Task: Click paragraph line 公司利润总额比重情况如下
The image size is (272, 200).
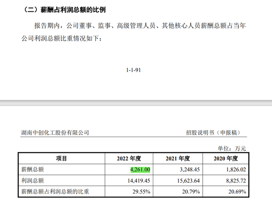Action: [x=62, y=38]
